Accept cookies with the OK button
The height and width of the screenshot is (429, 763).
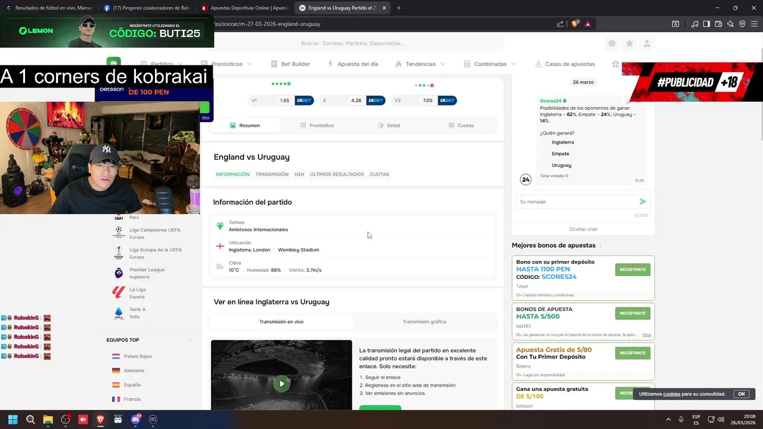(742, 394)
